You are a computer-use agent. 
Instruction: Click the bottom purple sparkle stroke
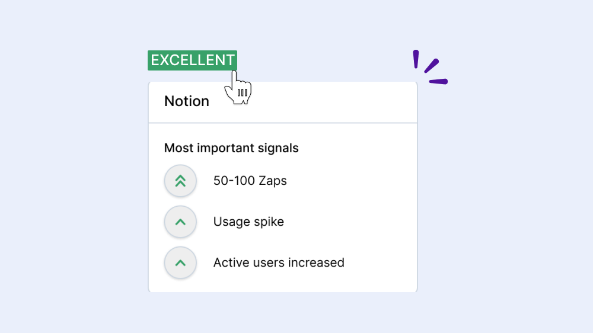(x=439, y=81)
